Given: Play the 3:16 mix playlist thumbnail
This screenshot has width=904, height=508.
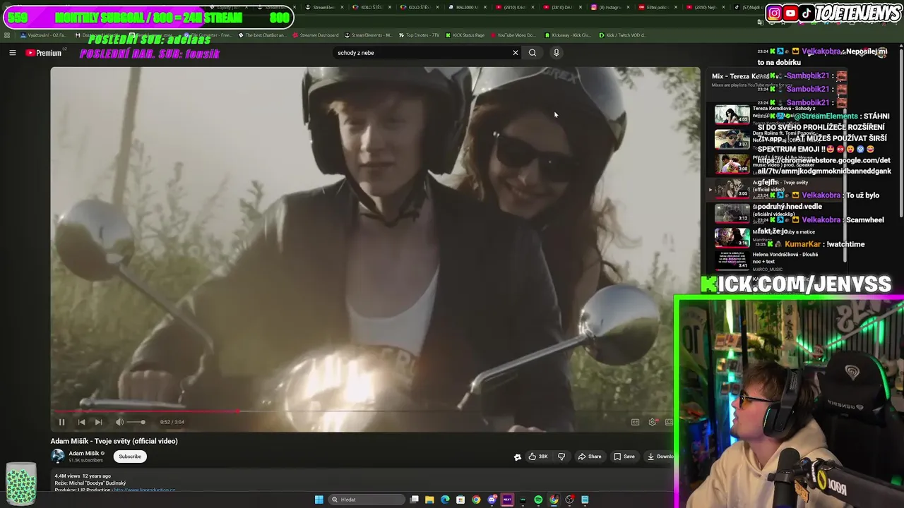Looking at the screenshot, I should click(732, 237).
